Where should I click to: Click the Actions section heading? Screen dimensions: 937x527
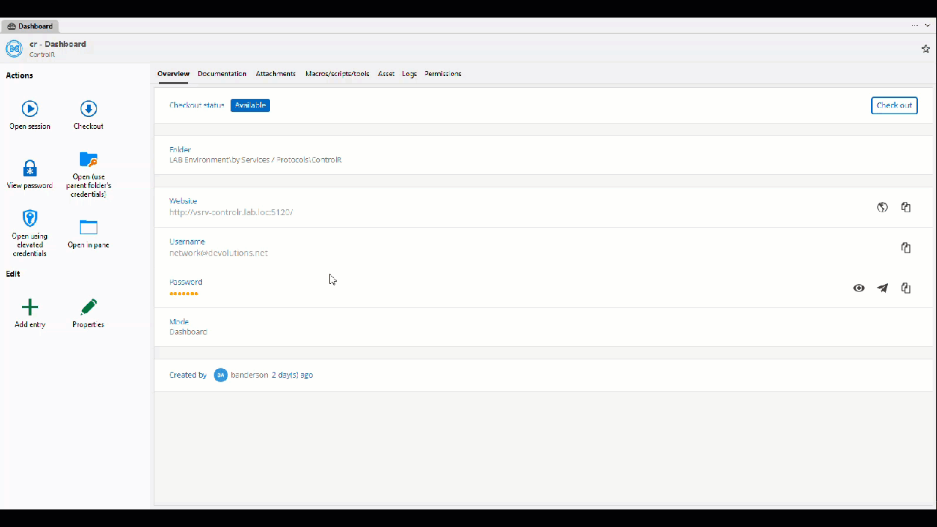(x=19, y=75)
